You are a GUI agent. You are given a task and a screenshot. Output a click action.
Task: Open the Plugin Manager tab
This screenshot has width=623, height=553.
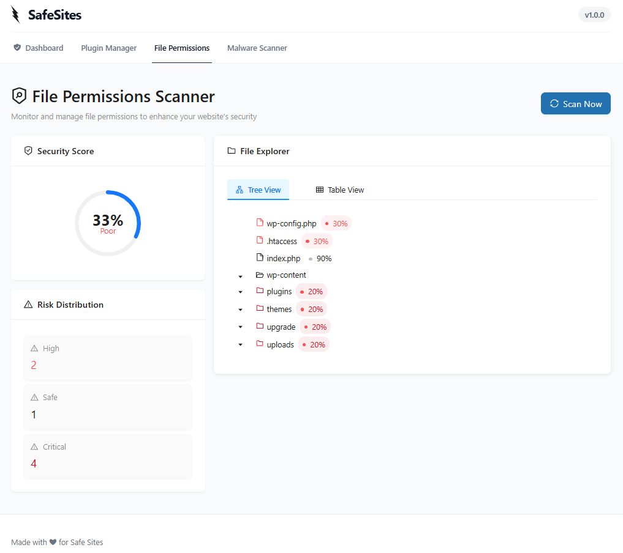tap(108, 48)
